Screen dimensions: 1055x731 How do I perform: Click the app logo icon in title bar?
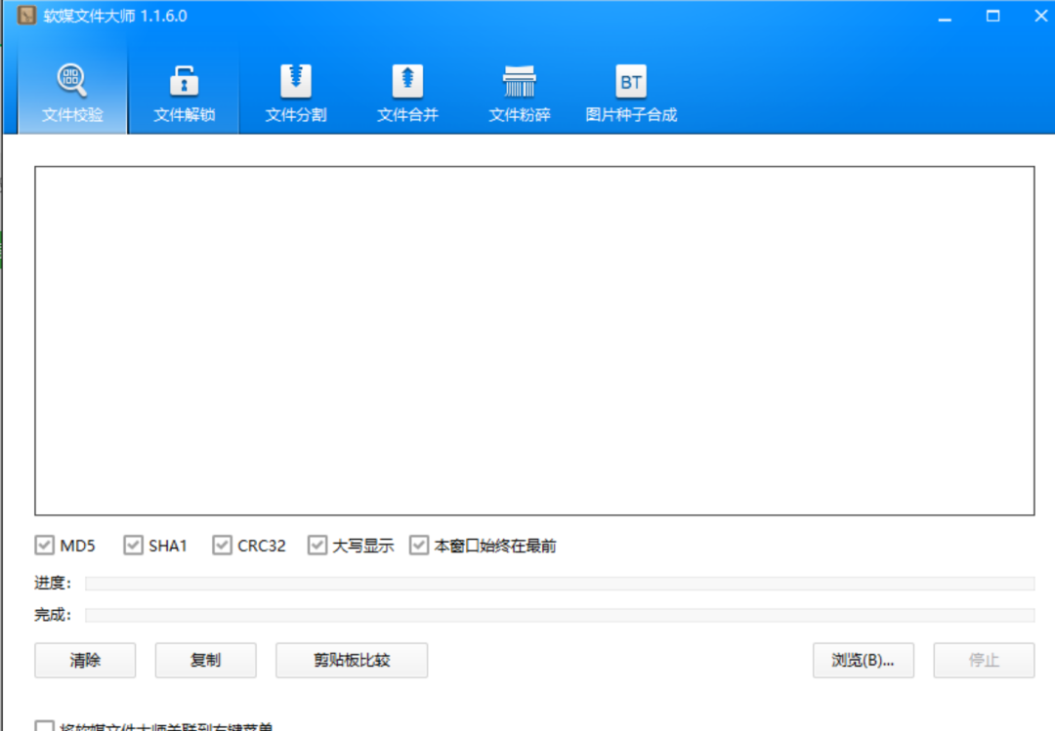click(27, 16)
